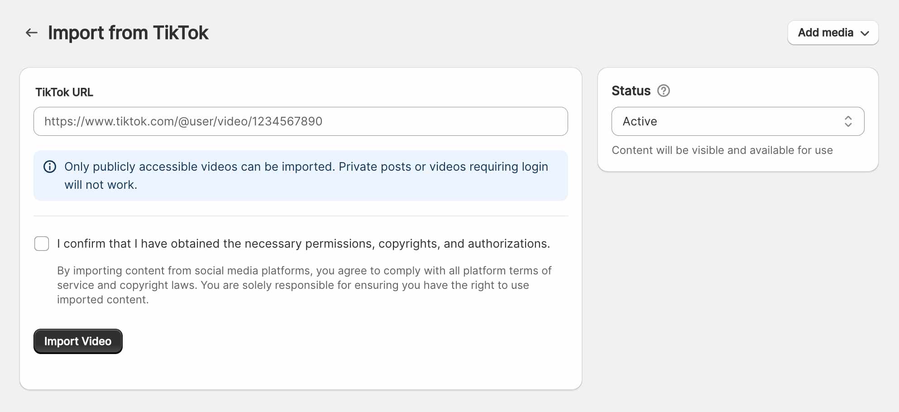Open the Add media menu
The width and height of the screenshot is (899, 412).
(825, 33)
